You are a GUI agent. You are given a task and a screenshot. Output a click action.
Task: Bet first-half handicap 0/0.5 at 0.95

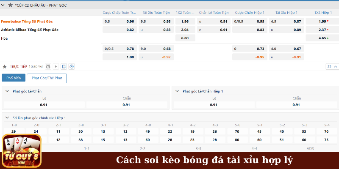[250, 22]
